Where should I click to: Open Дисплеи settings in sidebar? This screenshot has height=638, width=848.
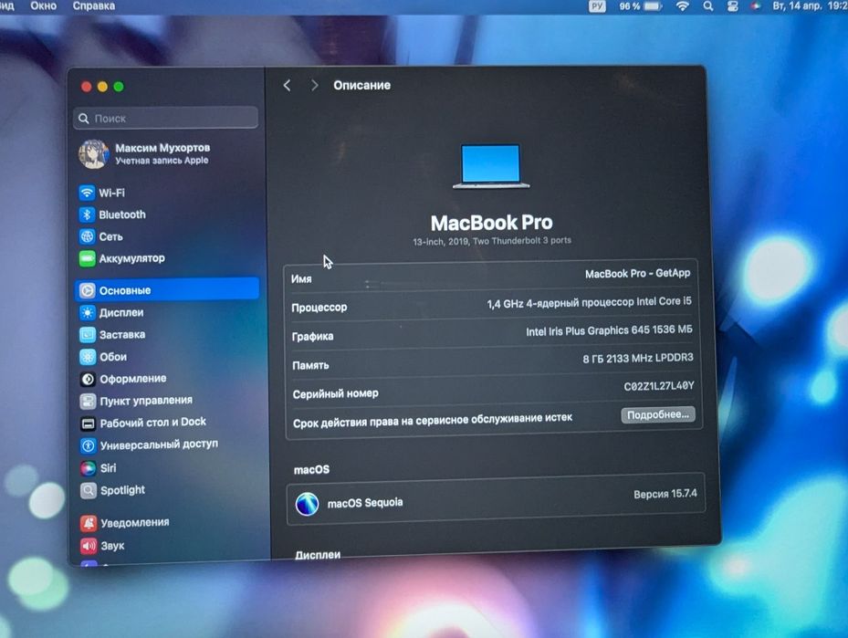pyautogui.click(x=111, y=312)
